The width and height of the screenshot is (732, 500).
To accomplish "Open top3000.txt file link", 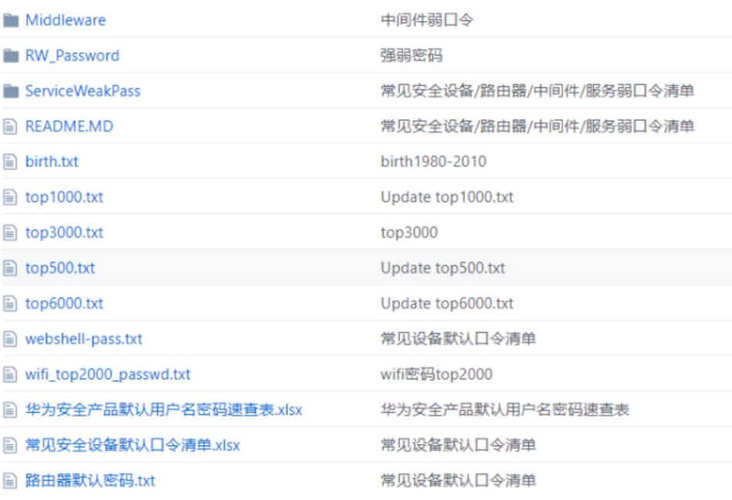I will pos(64,233).
